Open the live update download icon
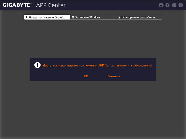The width and height of the screenshot is (186, 139). [x=161, y=5]
